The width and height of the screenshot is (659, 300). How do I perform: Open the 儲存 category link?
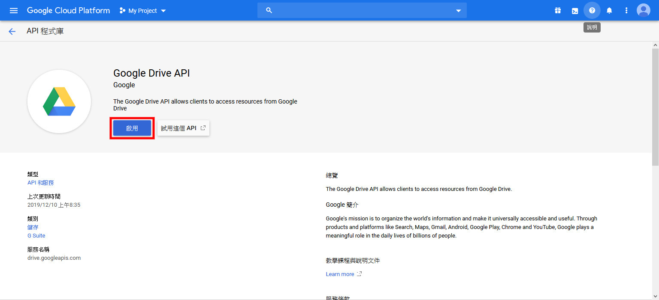click(33, 227)
